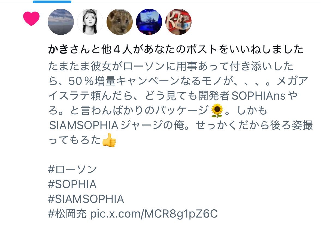Click the SOPHIAns word in the post
Viewport: 321px width, 226px height.
(x=259, y=96)
